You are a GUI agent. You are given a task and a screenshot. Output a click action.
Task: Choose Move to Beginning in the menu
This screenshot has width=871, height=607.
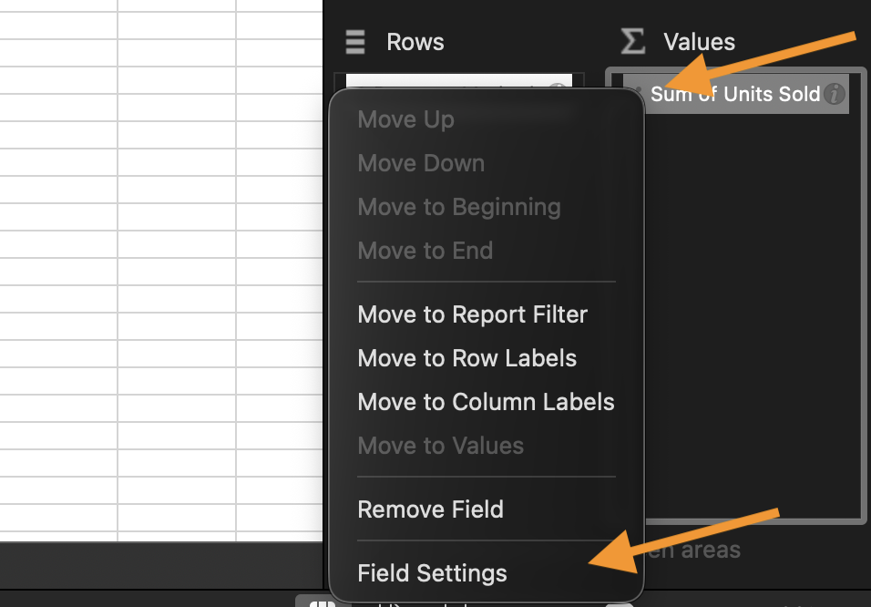(458, 207)
